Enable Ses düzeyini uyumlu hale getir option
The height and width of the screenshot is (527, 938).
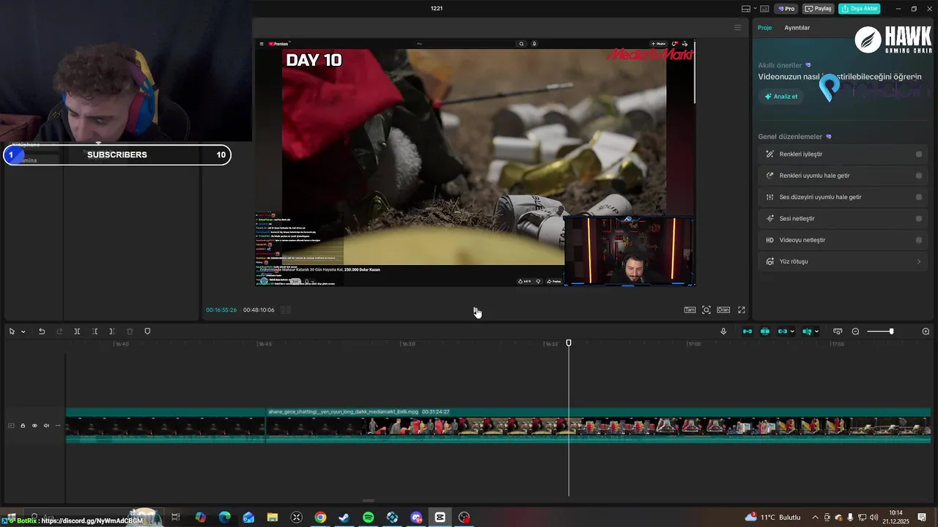(x=919, y=197)
